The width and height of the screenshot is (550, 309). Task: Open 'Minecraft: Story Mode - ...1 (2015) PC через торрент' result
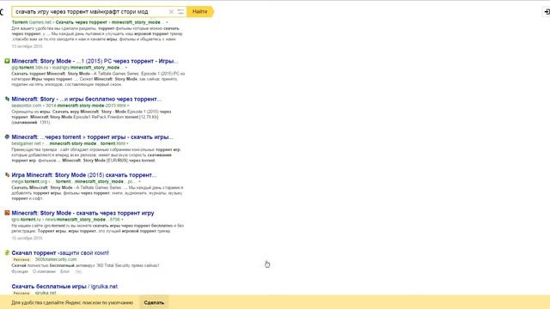coord(95,61)
